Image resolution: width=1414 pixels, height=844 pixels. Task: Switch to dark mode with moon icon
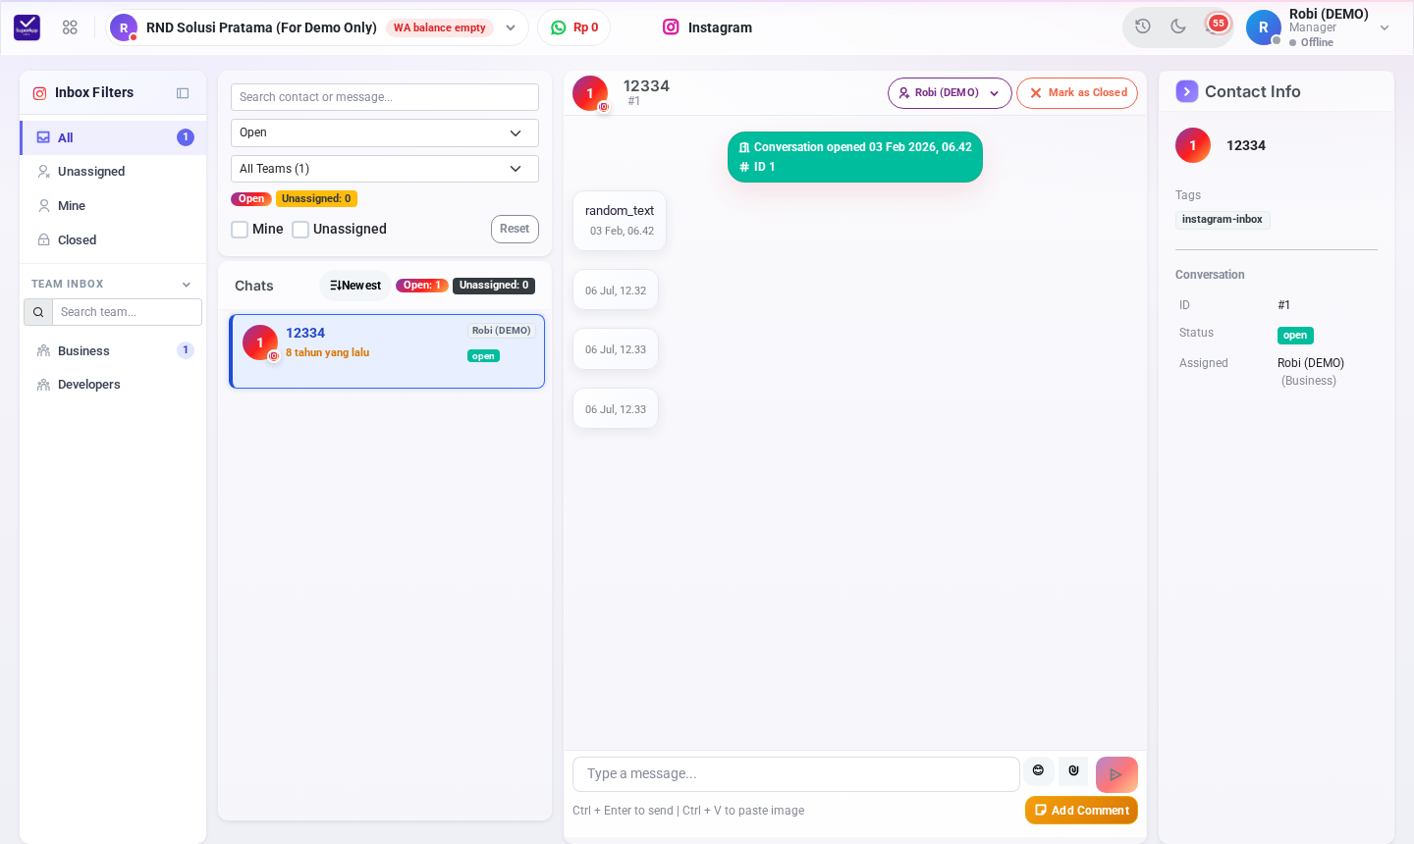(x=1178, y=26)
